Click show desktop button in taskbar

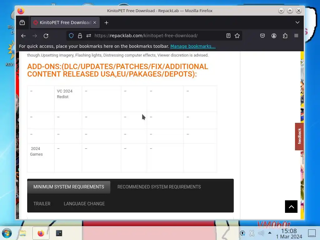coord(312,233)
